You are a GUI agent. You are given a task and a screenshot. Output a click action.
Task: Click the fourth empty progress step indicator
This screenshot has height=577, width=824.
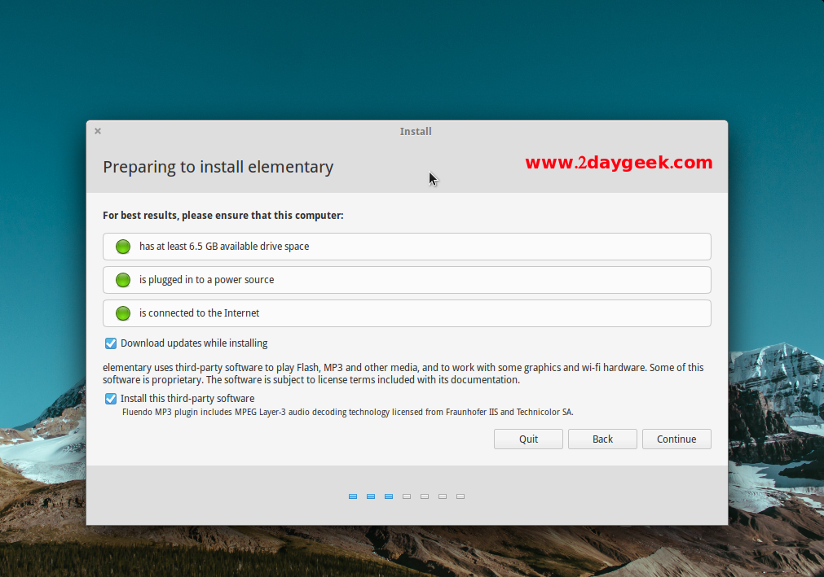pos(407,496)
